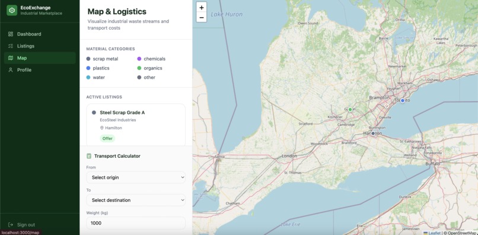Click the white marker near Mississauga

coord(387,106)
